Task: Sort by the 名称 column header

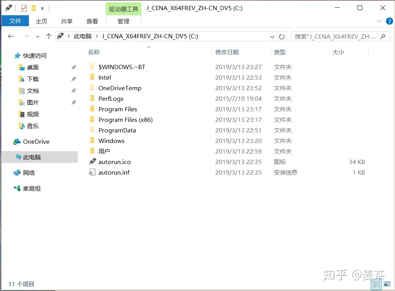Action: click(x=94, y=52)
